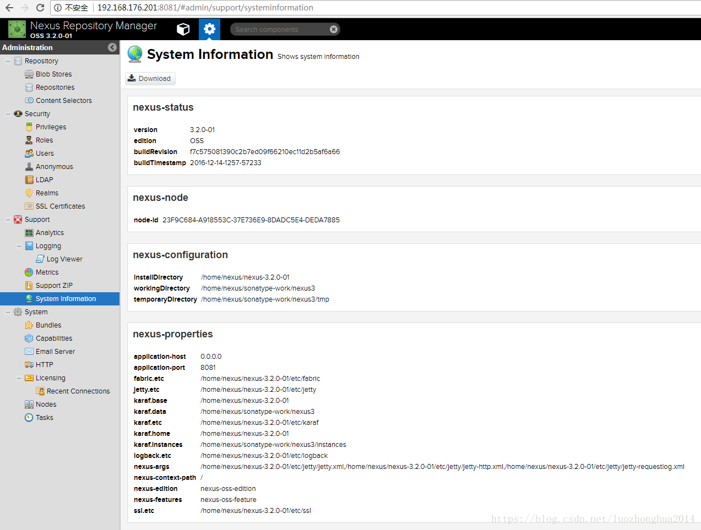Click the installDirectory path value

click(x=245, y=277)
